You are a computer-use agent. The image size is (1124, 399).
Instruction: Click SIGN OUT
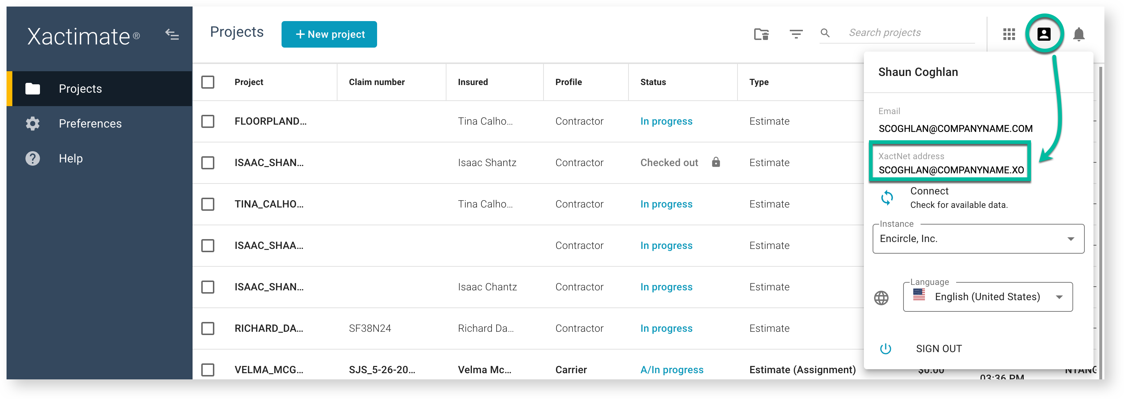point(938,348)
